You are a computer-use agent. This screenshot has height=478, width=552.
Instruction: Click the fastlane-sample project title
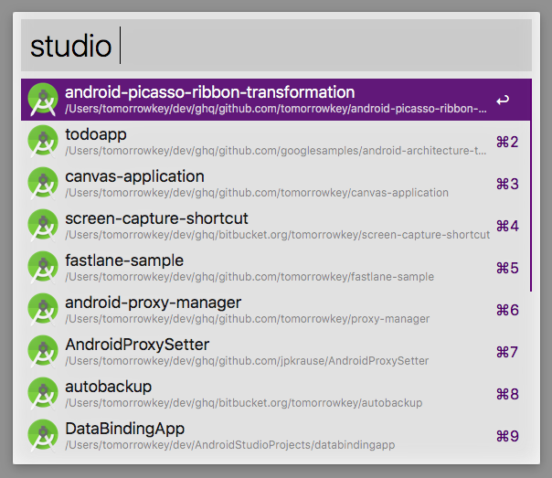click(x=124, y=260)
